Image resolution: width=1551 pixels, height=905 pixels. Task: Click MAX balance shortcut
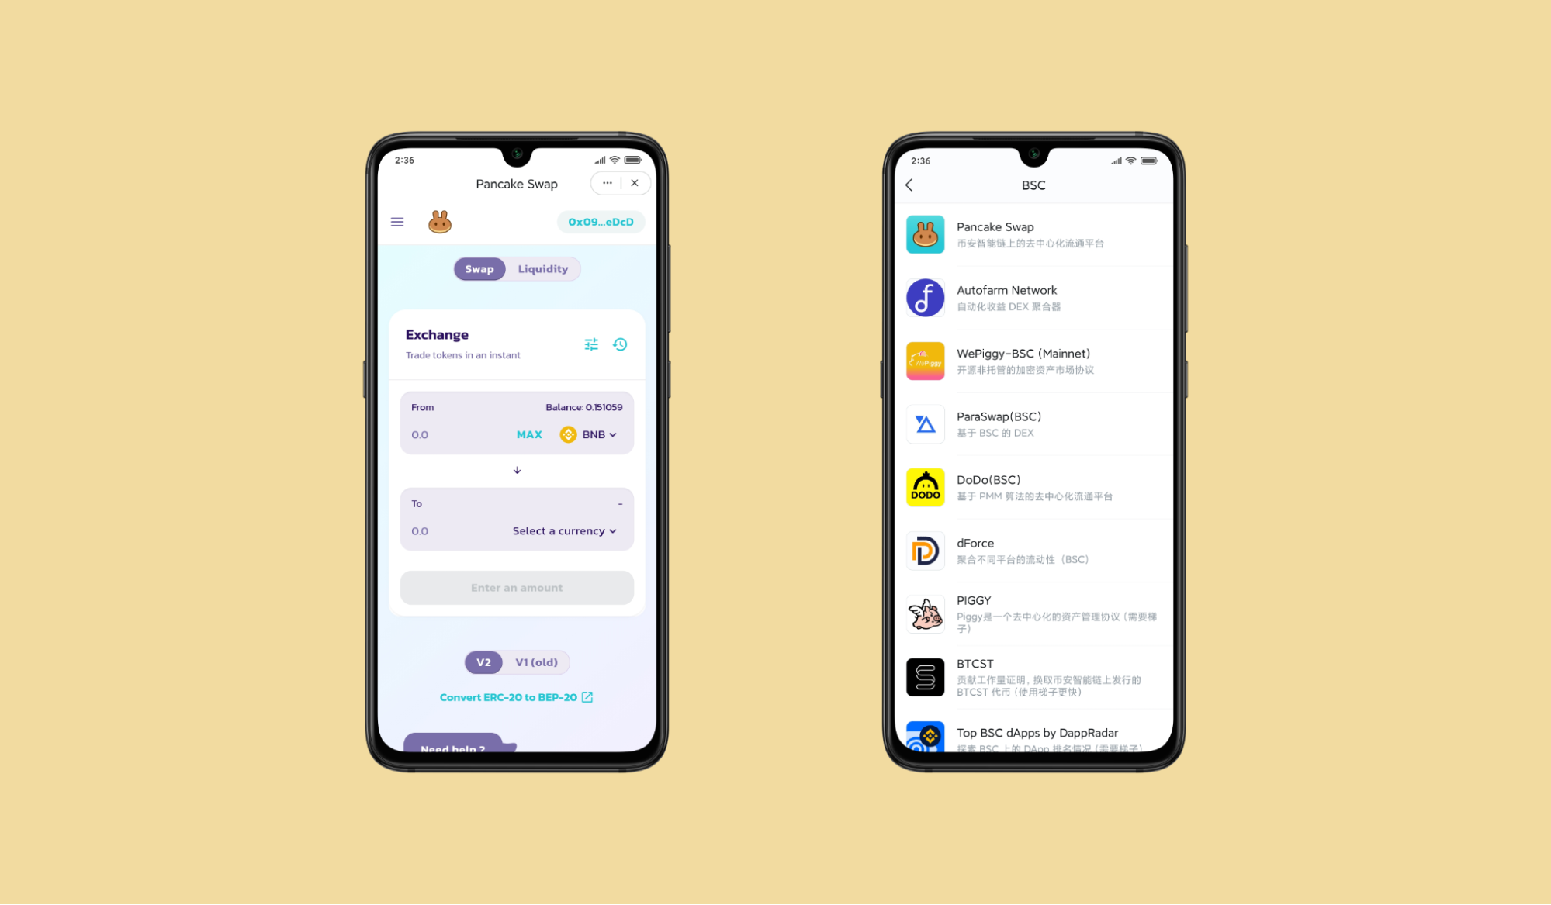529,434
